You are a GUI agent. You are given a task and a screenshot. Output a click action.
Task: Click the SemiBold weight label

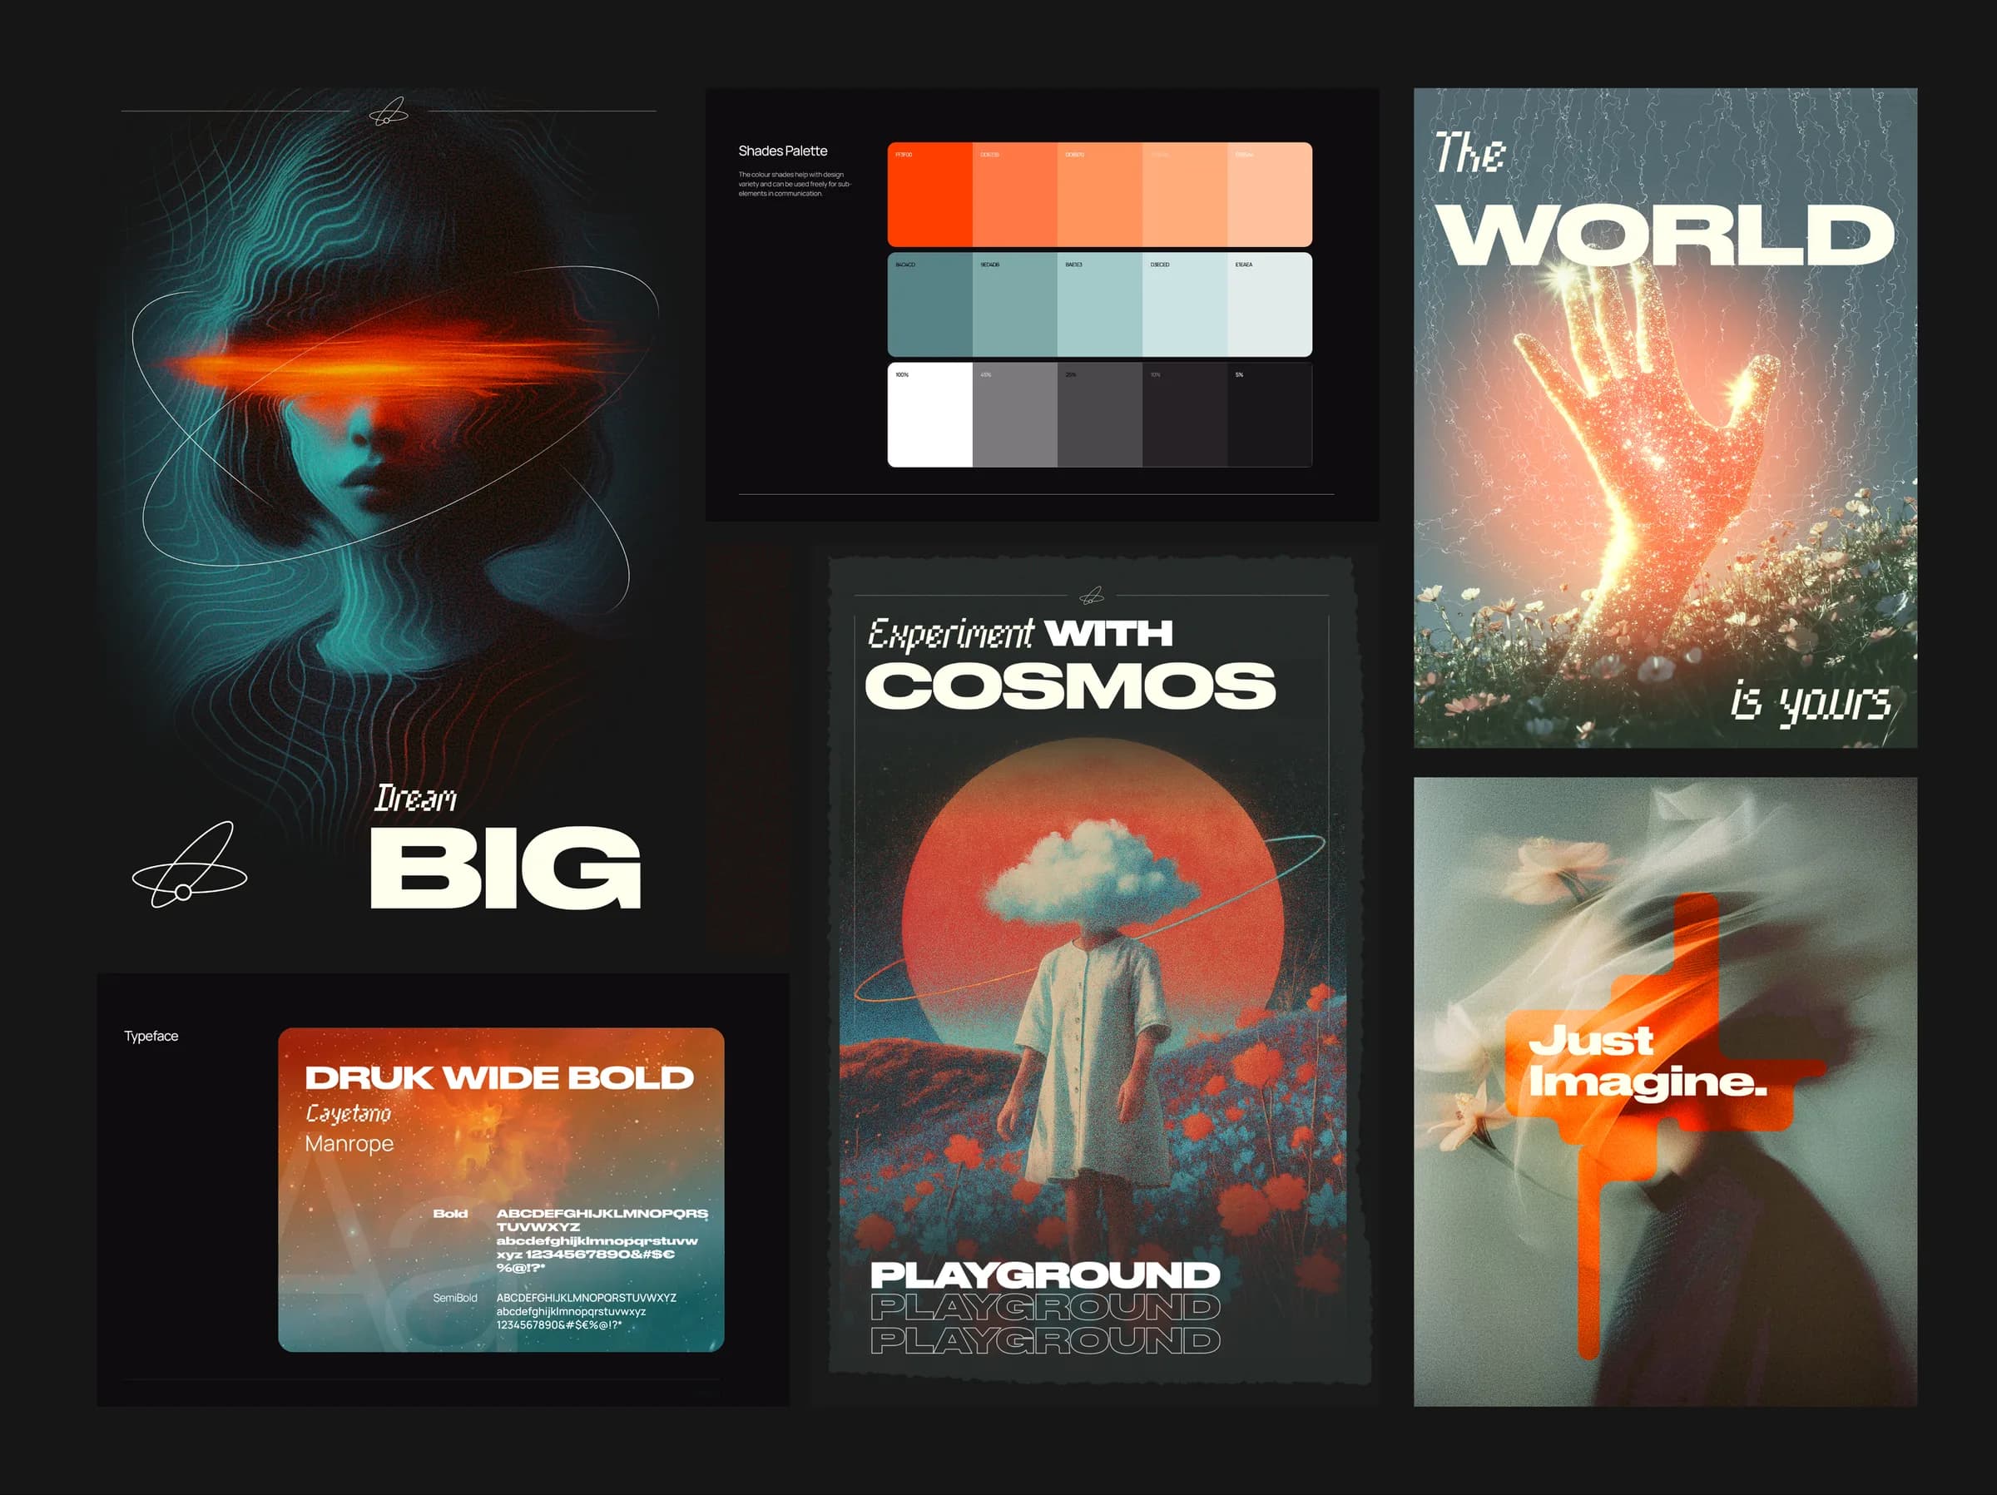point(455,1297)
